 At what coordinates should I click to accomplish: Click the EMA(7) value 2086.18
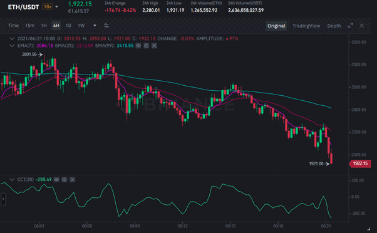pos(44,46)
